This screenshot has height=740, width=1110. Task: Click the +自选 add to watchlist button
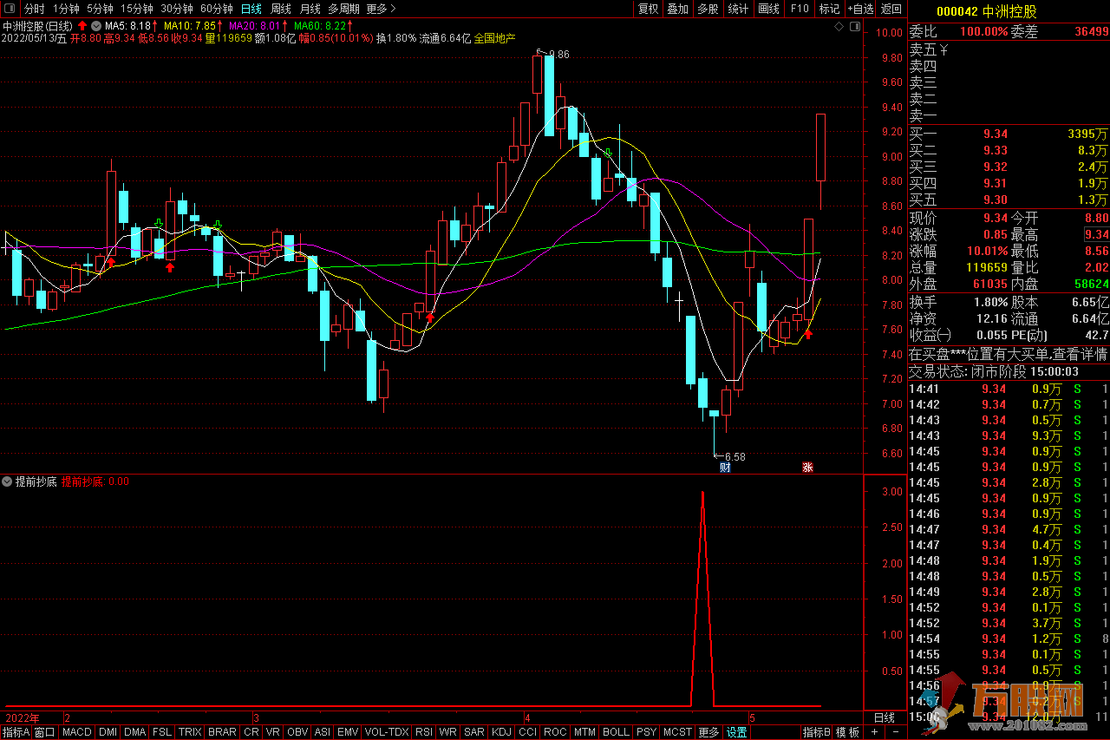click(859, 9)
